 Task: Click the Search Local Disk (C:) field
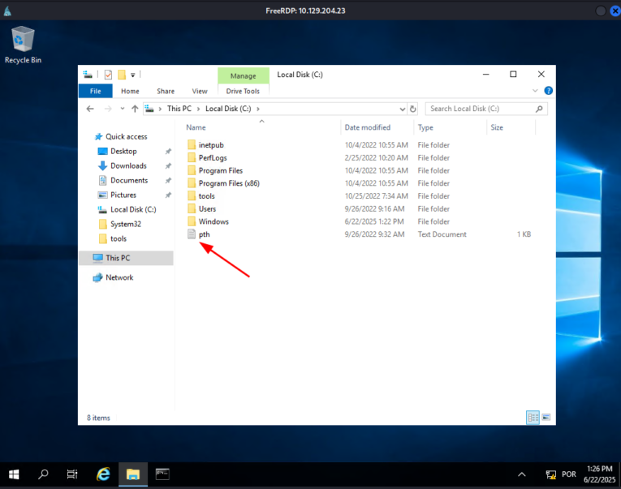tap(481, 109)
